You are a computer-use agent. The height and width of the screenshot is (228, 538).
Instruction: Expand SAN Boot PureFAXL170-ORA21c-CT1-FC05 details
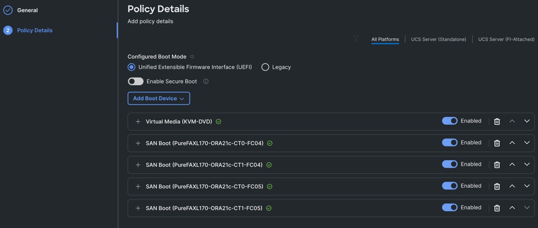(x=138, y=208)
